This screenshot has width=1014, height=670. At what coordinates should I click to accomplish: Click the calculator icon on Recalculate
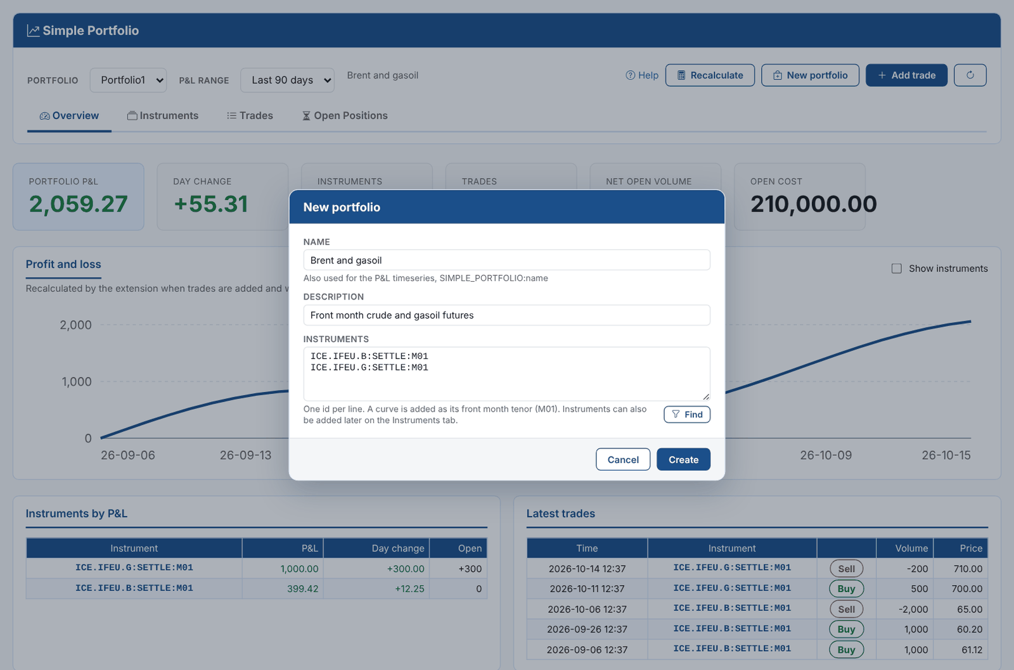(x=681, y=75)
